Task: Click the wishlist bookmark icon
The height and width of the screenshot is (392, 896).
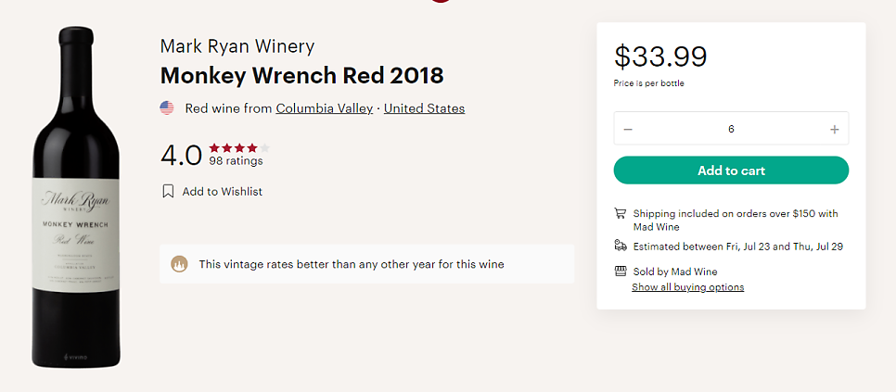Action: 168,191
